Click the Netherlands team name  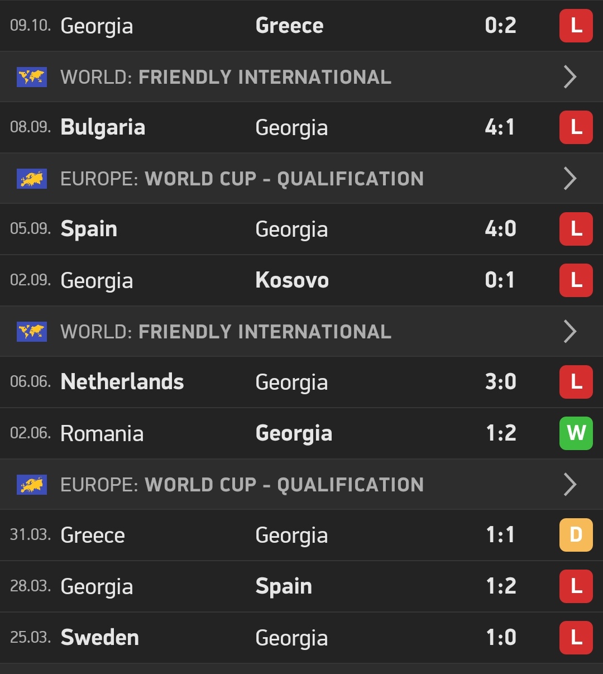point(122,382)
